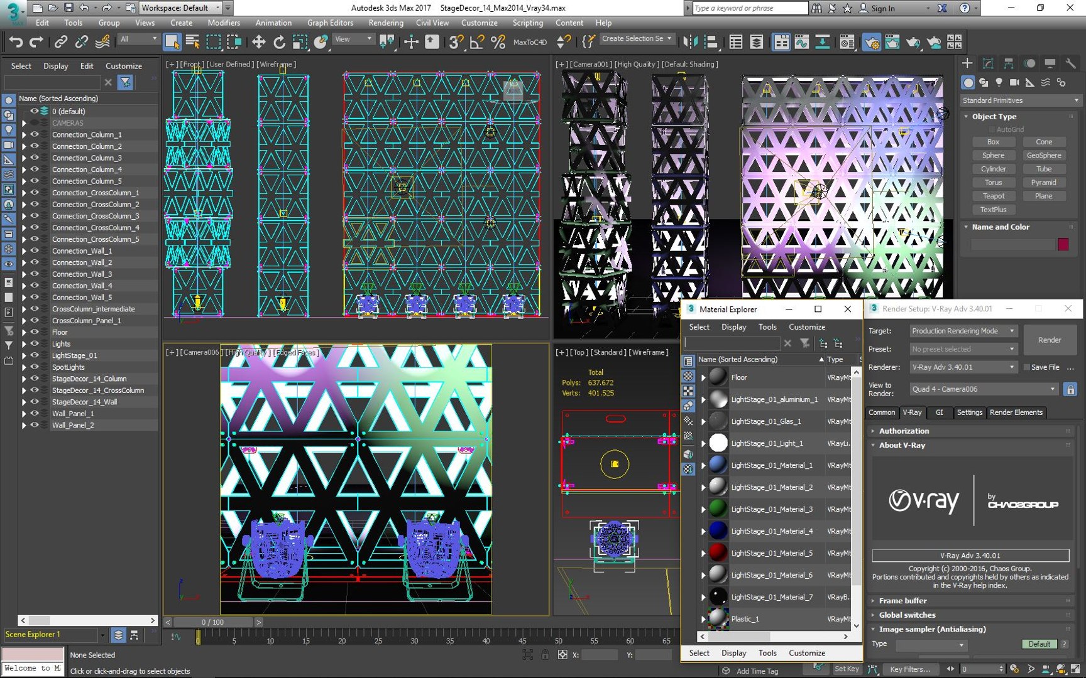Image resolution: width=1086 pixels, height=678 pixels.
Task: Open the Graph Editors menu
Action: [330, 23]
